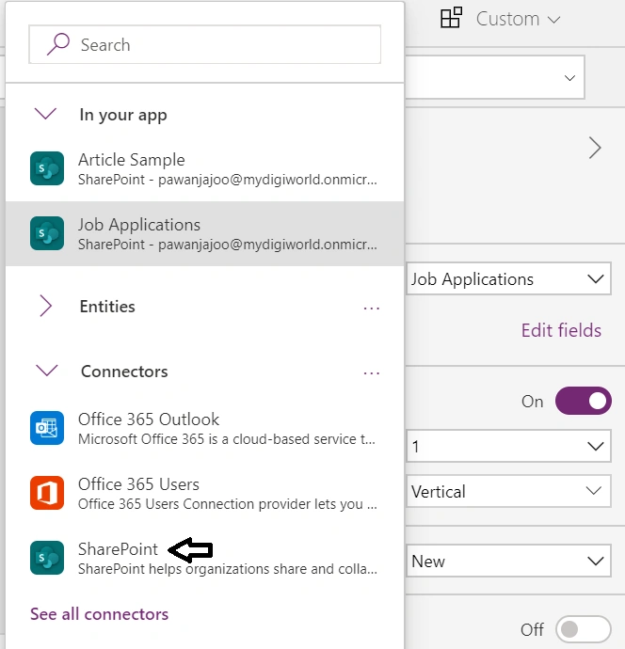Image resolution: width=625 pixels, height=649 pixels.
Task: Click the Custom layout grid icon
Action: [452, 17]
